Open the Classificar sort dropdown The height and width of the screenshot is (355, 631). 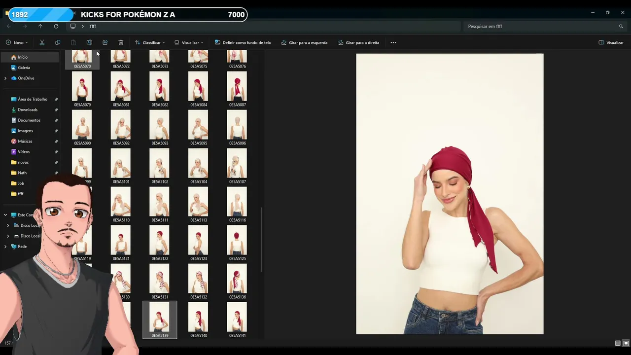pyautogui.click(x=150, y=42)
